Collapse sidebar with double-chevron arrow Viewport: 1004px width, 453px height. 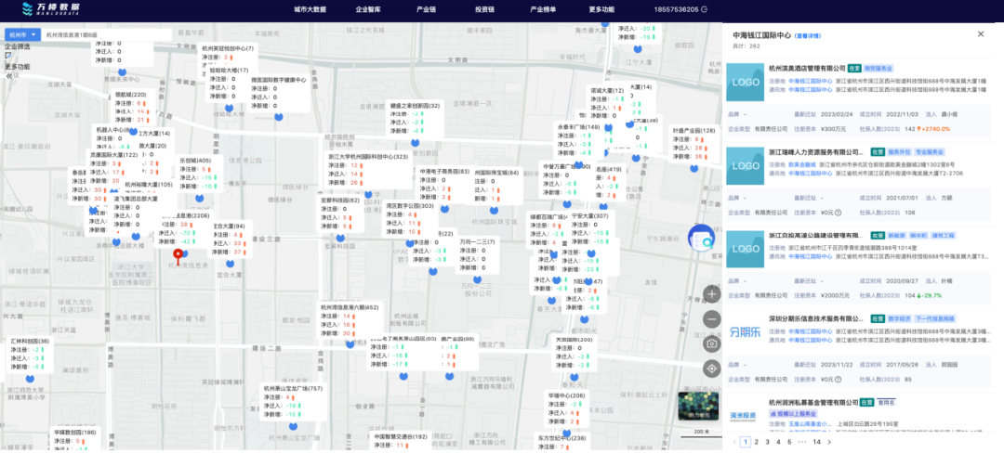tap(9, 76)
